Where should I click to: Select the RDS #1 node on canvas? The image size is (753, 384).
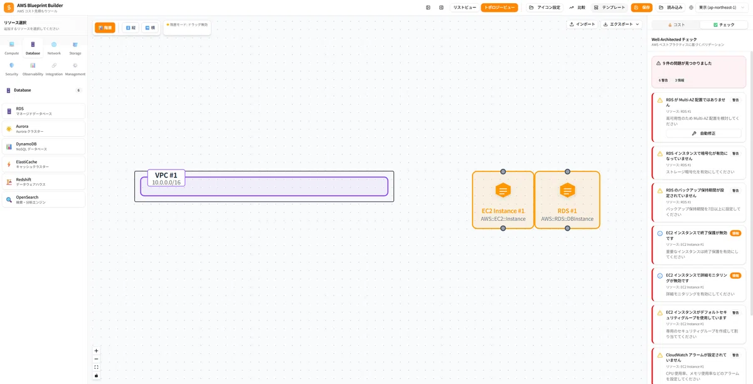point(567,200)
